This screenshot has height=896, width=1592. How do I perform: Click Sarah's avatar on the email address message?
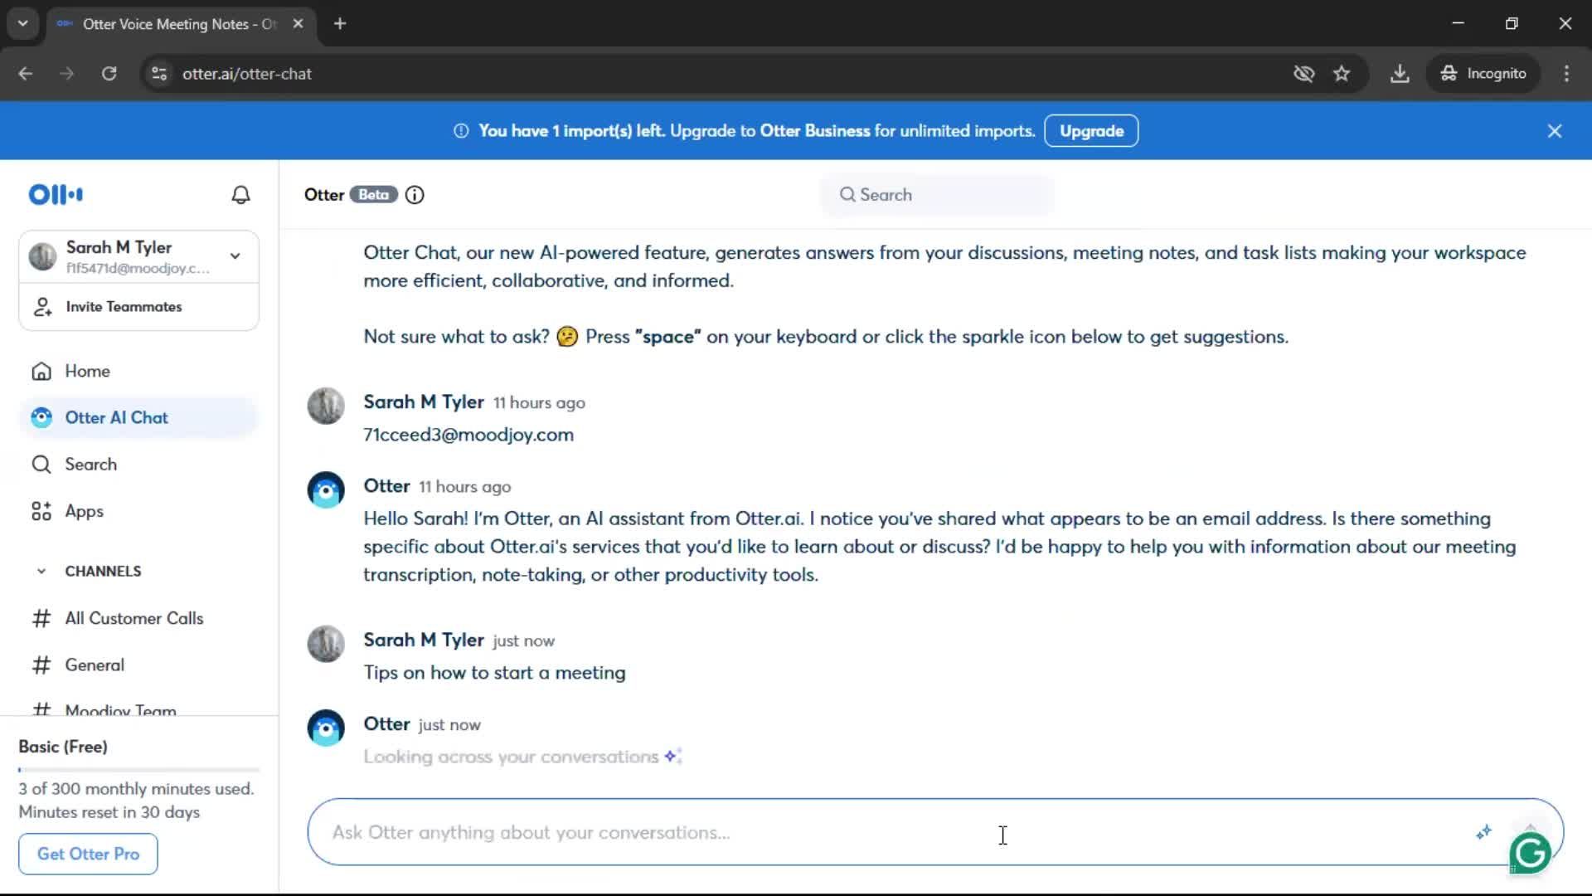tap(326, 407)
